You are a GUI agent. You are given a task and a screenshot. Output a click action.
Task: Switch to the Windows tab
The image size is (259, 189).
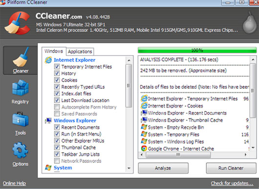(x=54, y=51)
